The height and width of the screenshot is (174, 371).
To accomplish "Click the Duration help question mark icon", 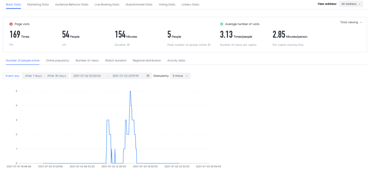I will pos(128,45).
